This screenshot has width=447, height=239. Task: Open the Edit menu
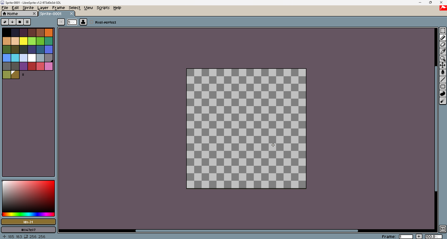pyautogui.click(x=15, y=7)
